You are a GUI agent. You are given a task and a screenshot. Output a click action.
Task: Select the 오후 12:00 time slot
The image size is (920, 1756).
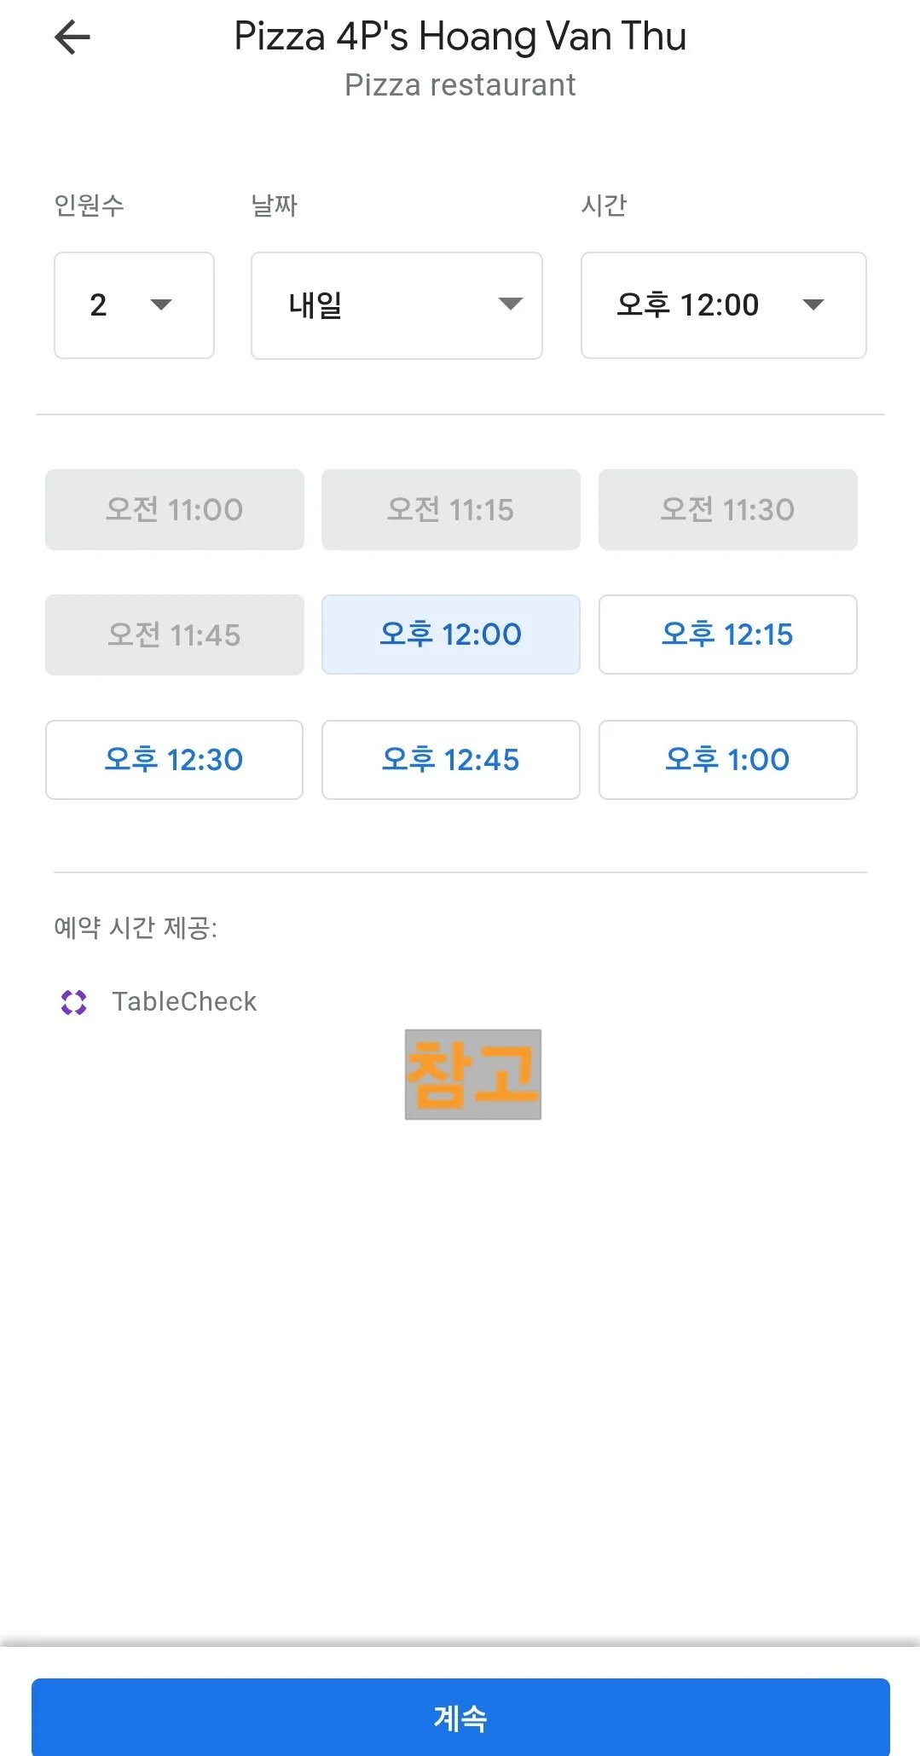(x=451, y=635)
